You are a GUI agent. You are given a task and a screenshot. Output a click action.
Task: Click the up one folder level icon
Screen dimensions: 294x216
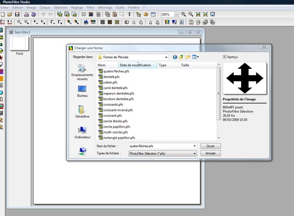pos(181,57)
